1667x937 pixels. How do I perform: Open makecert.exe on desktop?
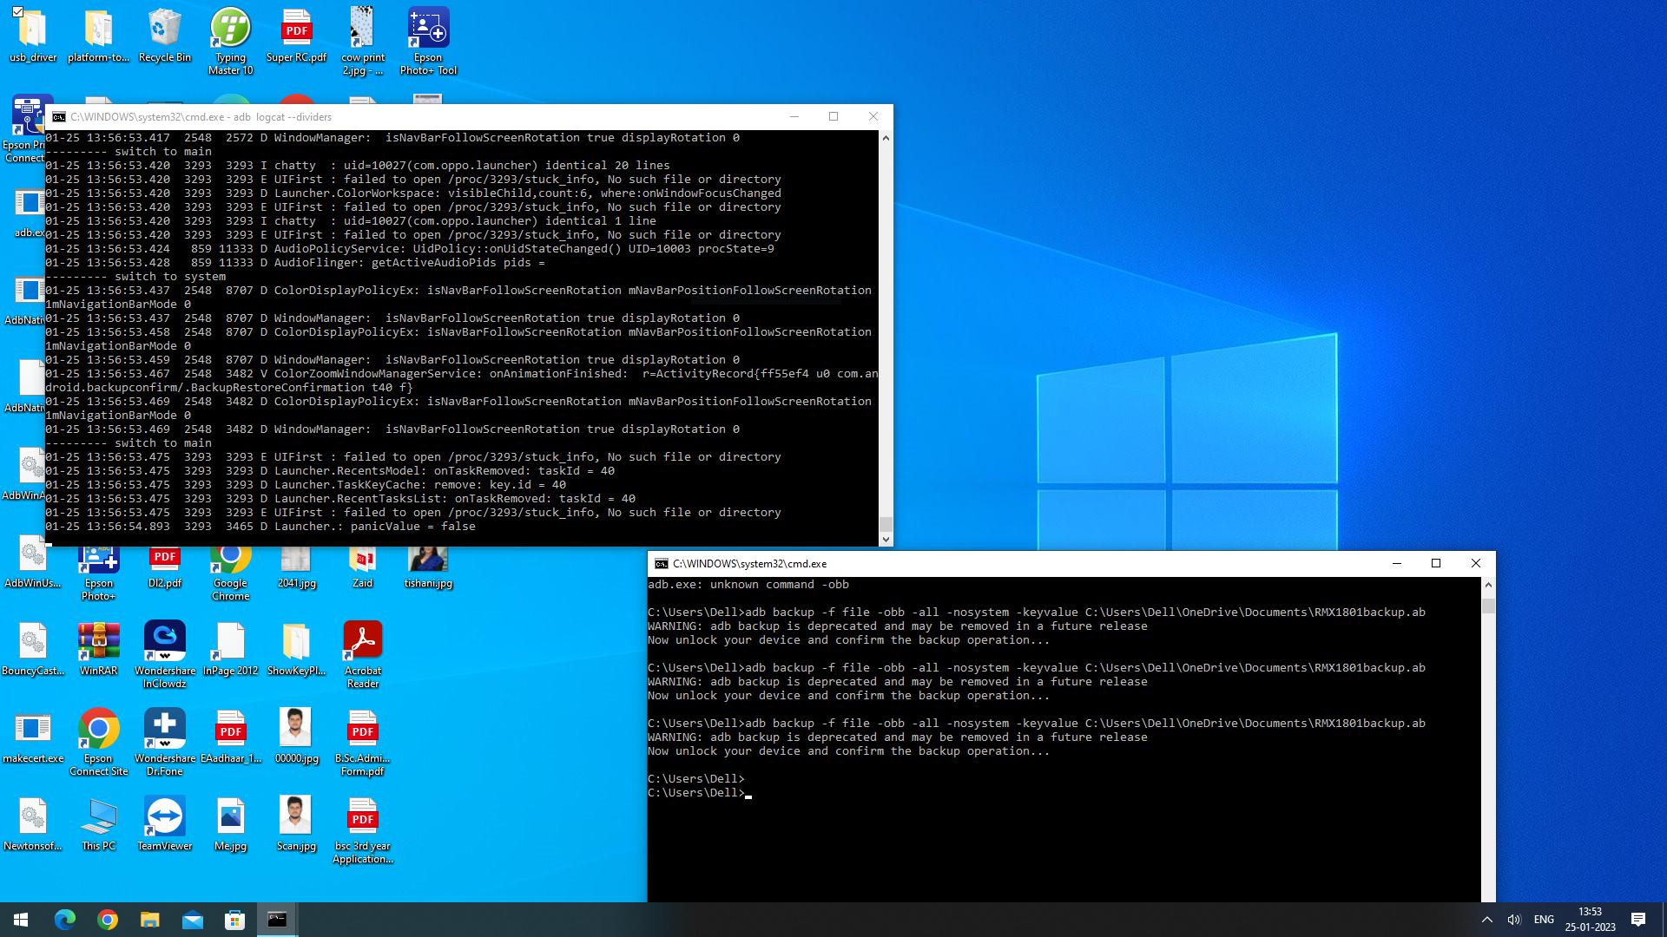point(33,737)
